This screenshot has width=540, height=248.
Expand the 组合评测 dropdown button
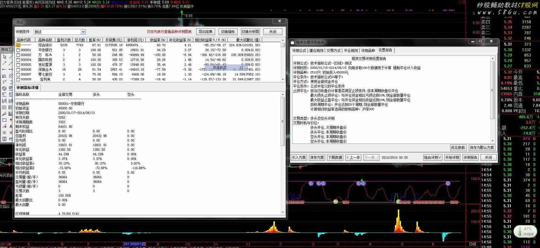tap(433, 157)
